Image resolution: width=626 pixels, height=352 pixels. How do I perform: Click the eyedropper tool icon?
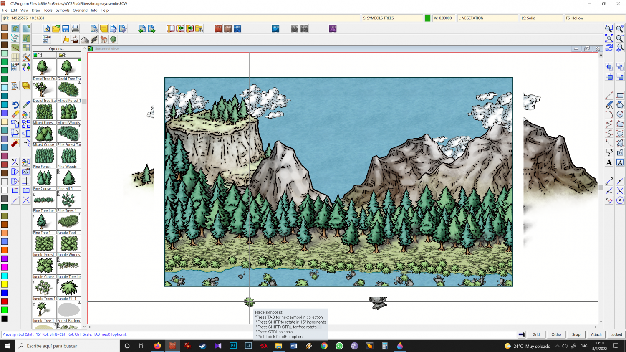tap(26, 105)
